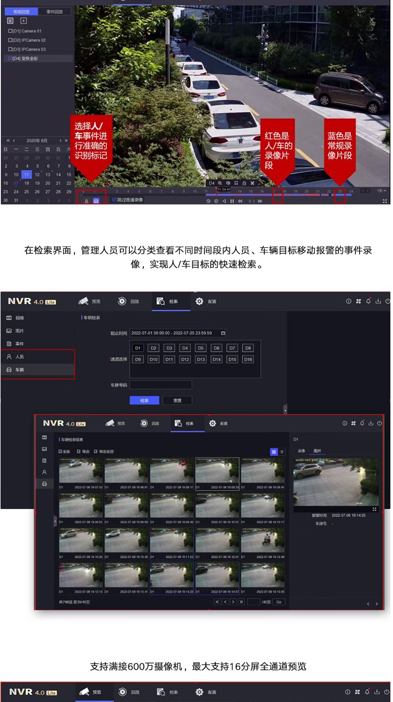Go to next page of search results
Viewport: 393px width, 702px height.
[x=233, y=602]
